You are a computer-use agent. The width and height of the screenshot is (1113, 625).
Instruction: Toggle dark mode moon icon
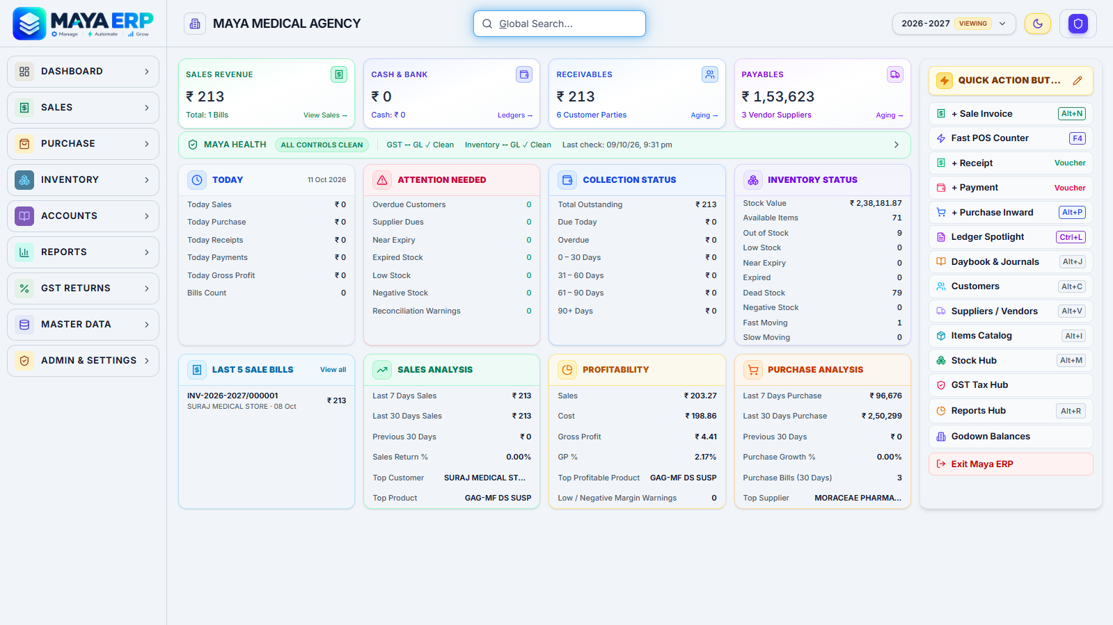pyautogui.click(x=1037, y=24)
